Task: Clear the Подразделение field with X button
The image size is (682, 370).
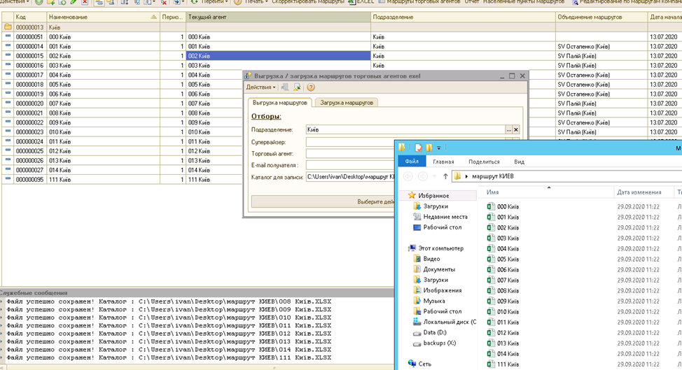Action: 516,130
